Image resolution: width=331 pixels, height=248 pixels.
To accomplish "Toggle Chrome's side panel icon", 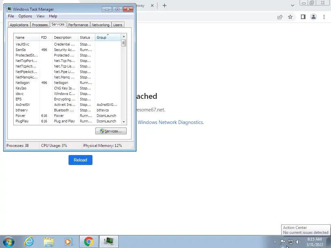I will pyautogui.click(x=303, y=17).
